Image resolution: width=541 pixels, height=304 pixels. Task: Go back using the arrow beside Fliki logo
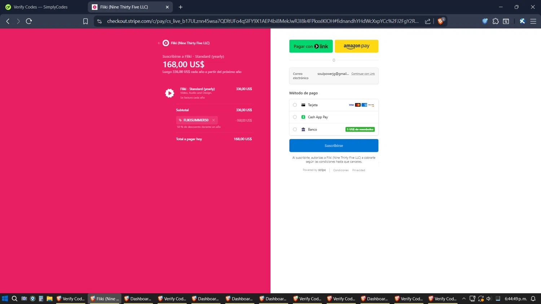159,43
